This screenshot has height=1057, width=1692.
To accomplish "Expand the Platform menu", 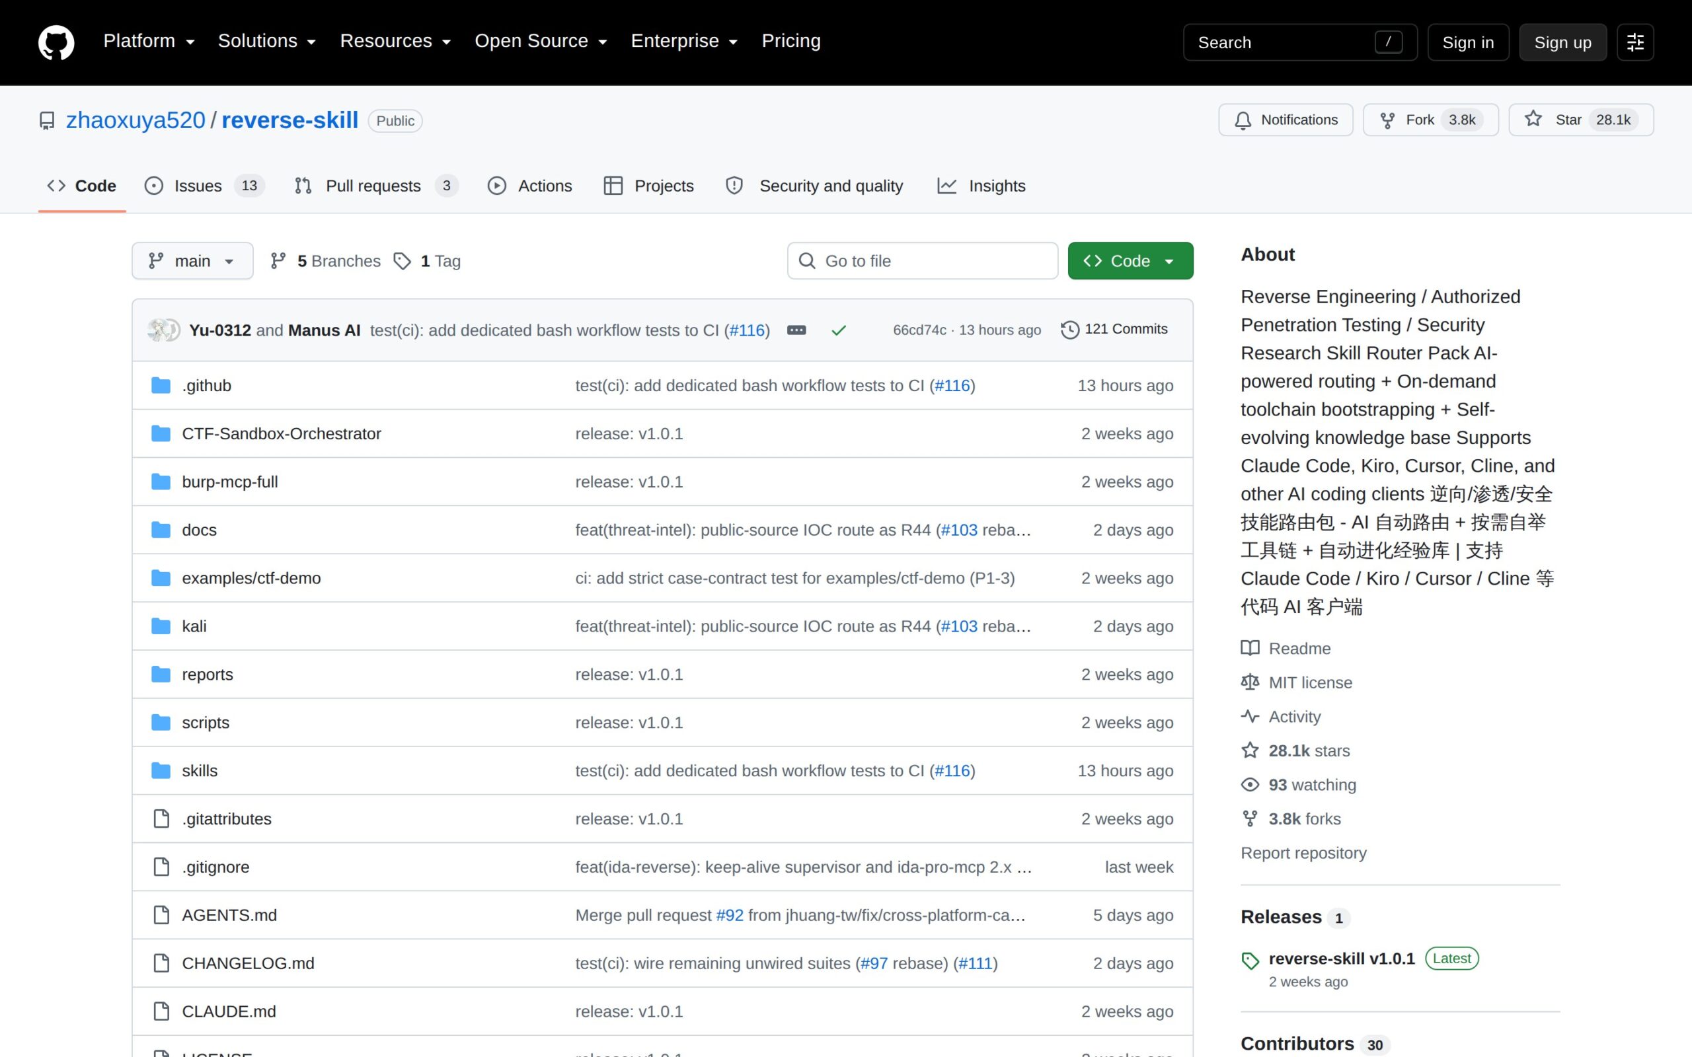I will click(x=149, y=41).
